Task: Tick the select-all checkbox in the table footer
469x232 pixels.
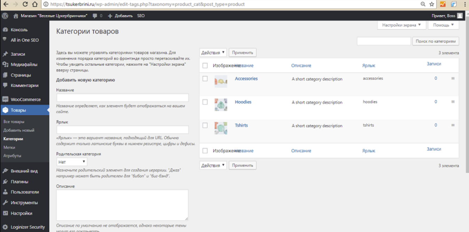Action: point(205,151)
